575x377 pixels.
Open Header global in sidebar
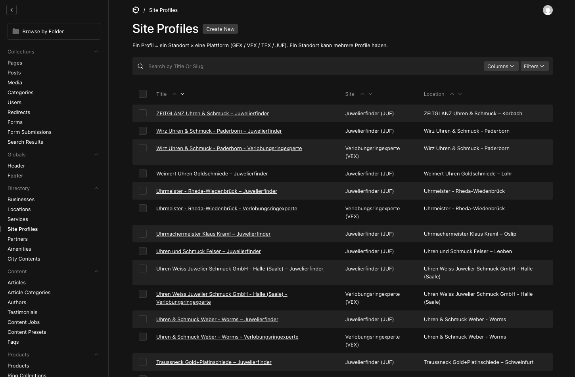point(16,166)
